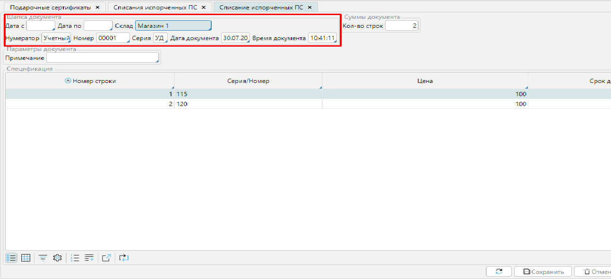
Task: Switch to grid table view
Action: tap(26, 258)
